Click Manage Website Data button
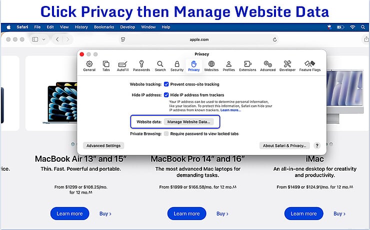This screenshot has height=230, width=370. 188,122
